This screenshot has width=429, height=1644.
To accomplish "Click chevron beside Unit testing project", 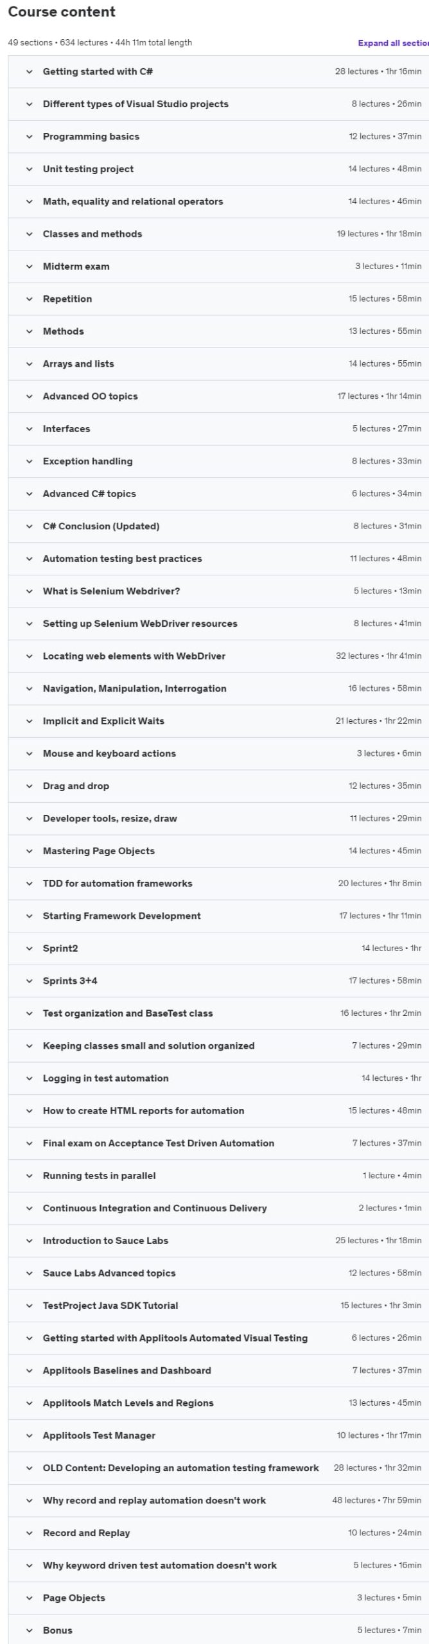I will pos(29,169).
